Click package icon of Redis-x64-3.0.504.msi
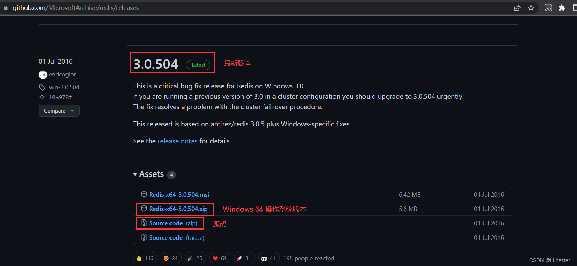Screen dimensions: 577x266 coord(144,194)
